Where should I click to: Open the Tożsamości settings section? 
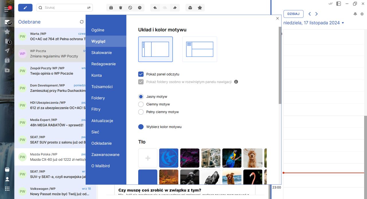[106, 87]
